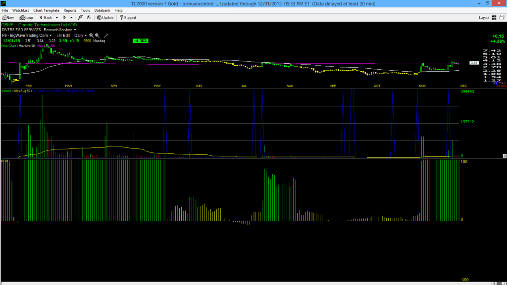Screen dimensions: 507x285
Task: Click the Update toolbar button
Action: click(x=105, y=18)
